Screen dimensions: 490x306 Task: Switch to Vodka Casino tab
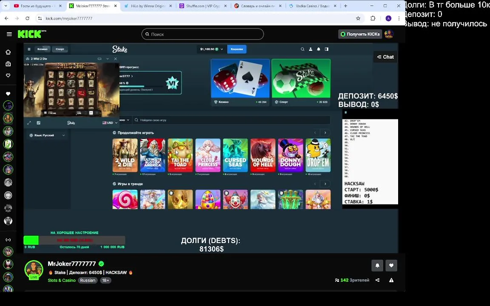[313, 6]
